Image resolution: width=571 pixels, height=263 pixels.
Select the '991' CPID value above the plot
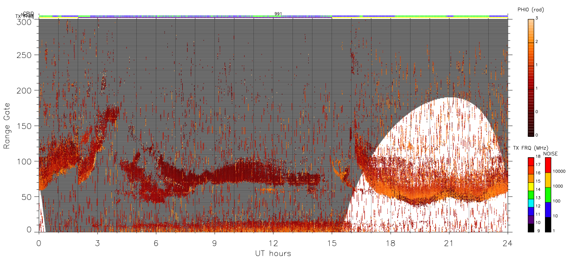pyautogui.click(x=278, y=13)
